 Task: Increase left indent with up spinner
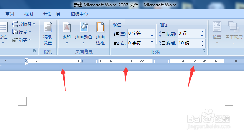(152, 32)
